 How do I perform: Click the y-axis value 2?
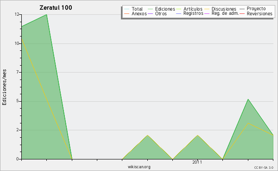[x=18, y=130]
